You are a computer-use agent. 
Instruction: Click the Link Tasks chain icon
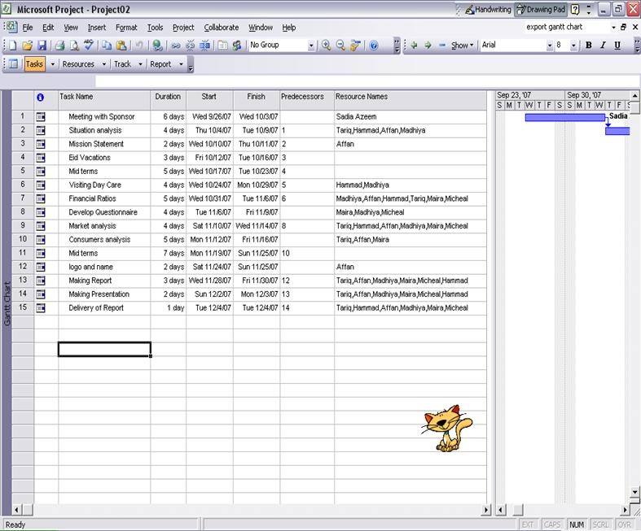coord(175,46)
